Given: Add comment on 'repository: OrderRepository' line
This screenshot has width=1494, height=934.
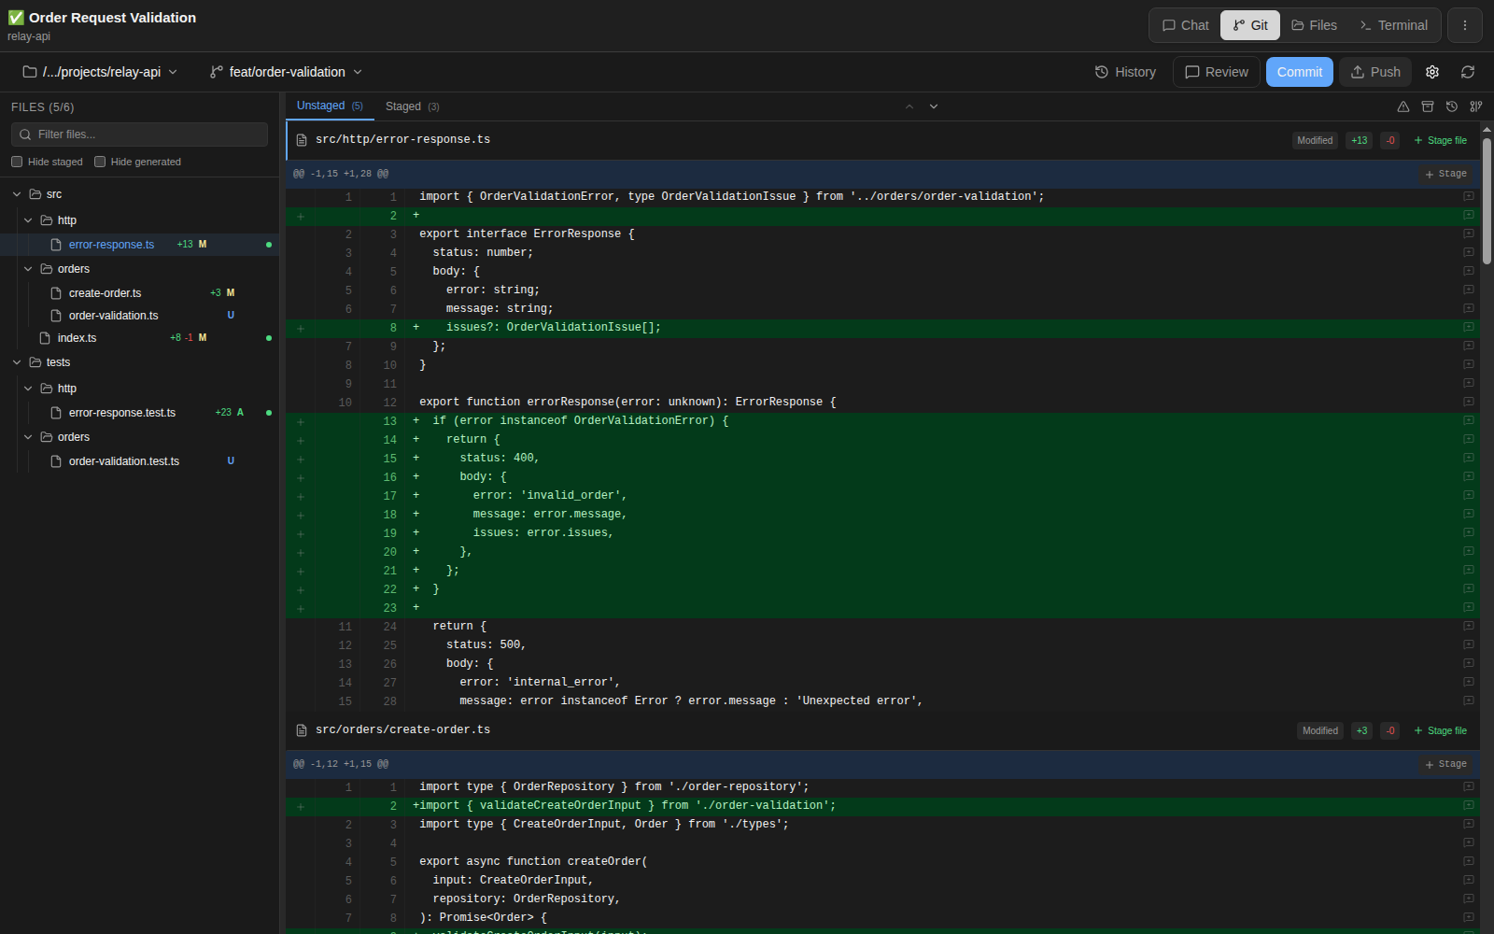Looking at the screenshot, I should point(1468,899).
